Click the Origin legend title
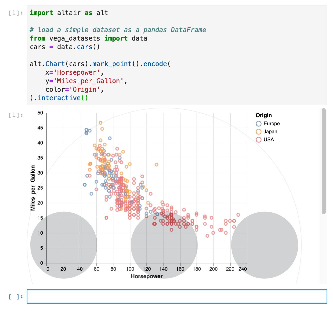The width and height of the screenshot is (333, 315). point(264,115)
